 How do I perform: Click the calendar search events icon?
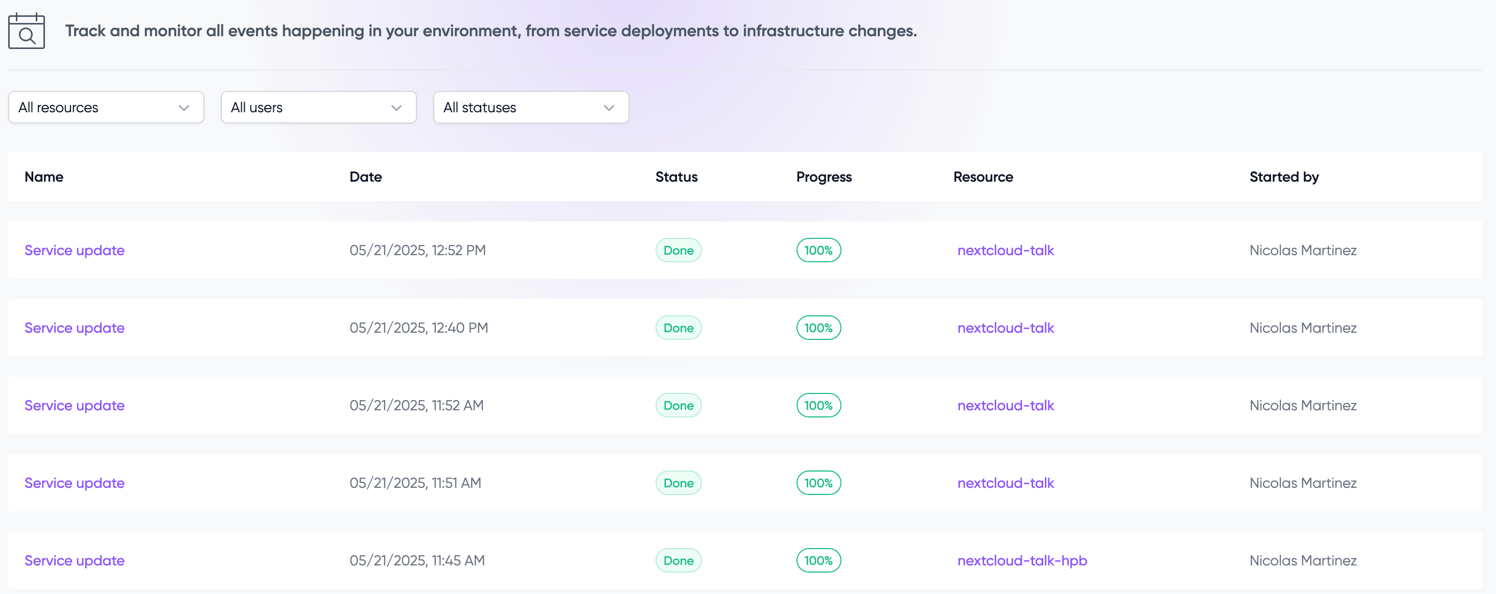tap(26, 31)
